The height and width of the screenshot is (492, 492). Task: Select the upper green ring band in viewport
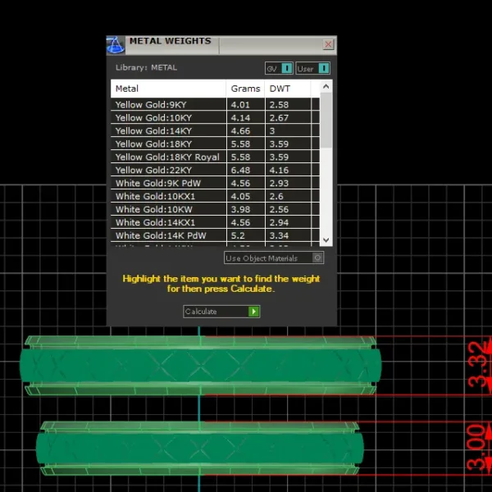[x=201, y=366]
